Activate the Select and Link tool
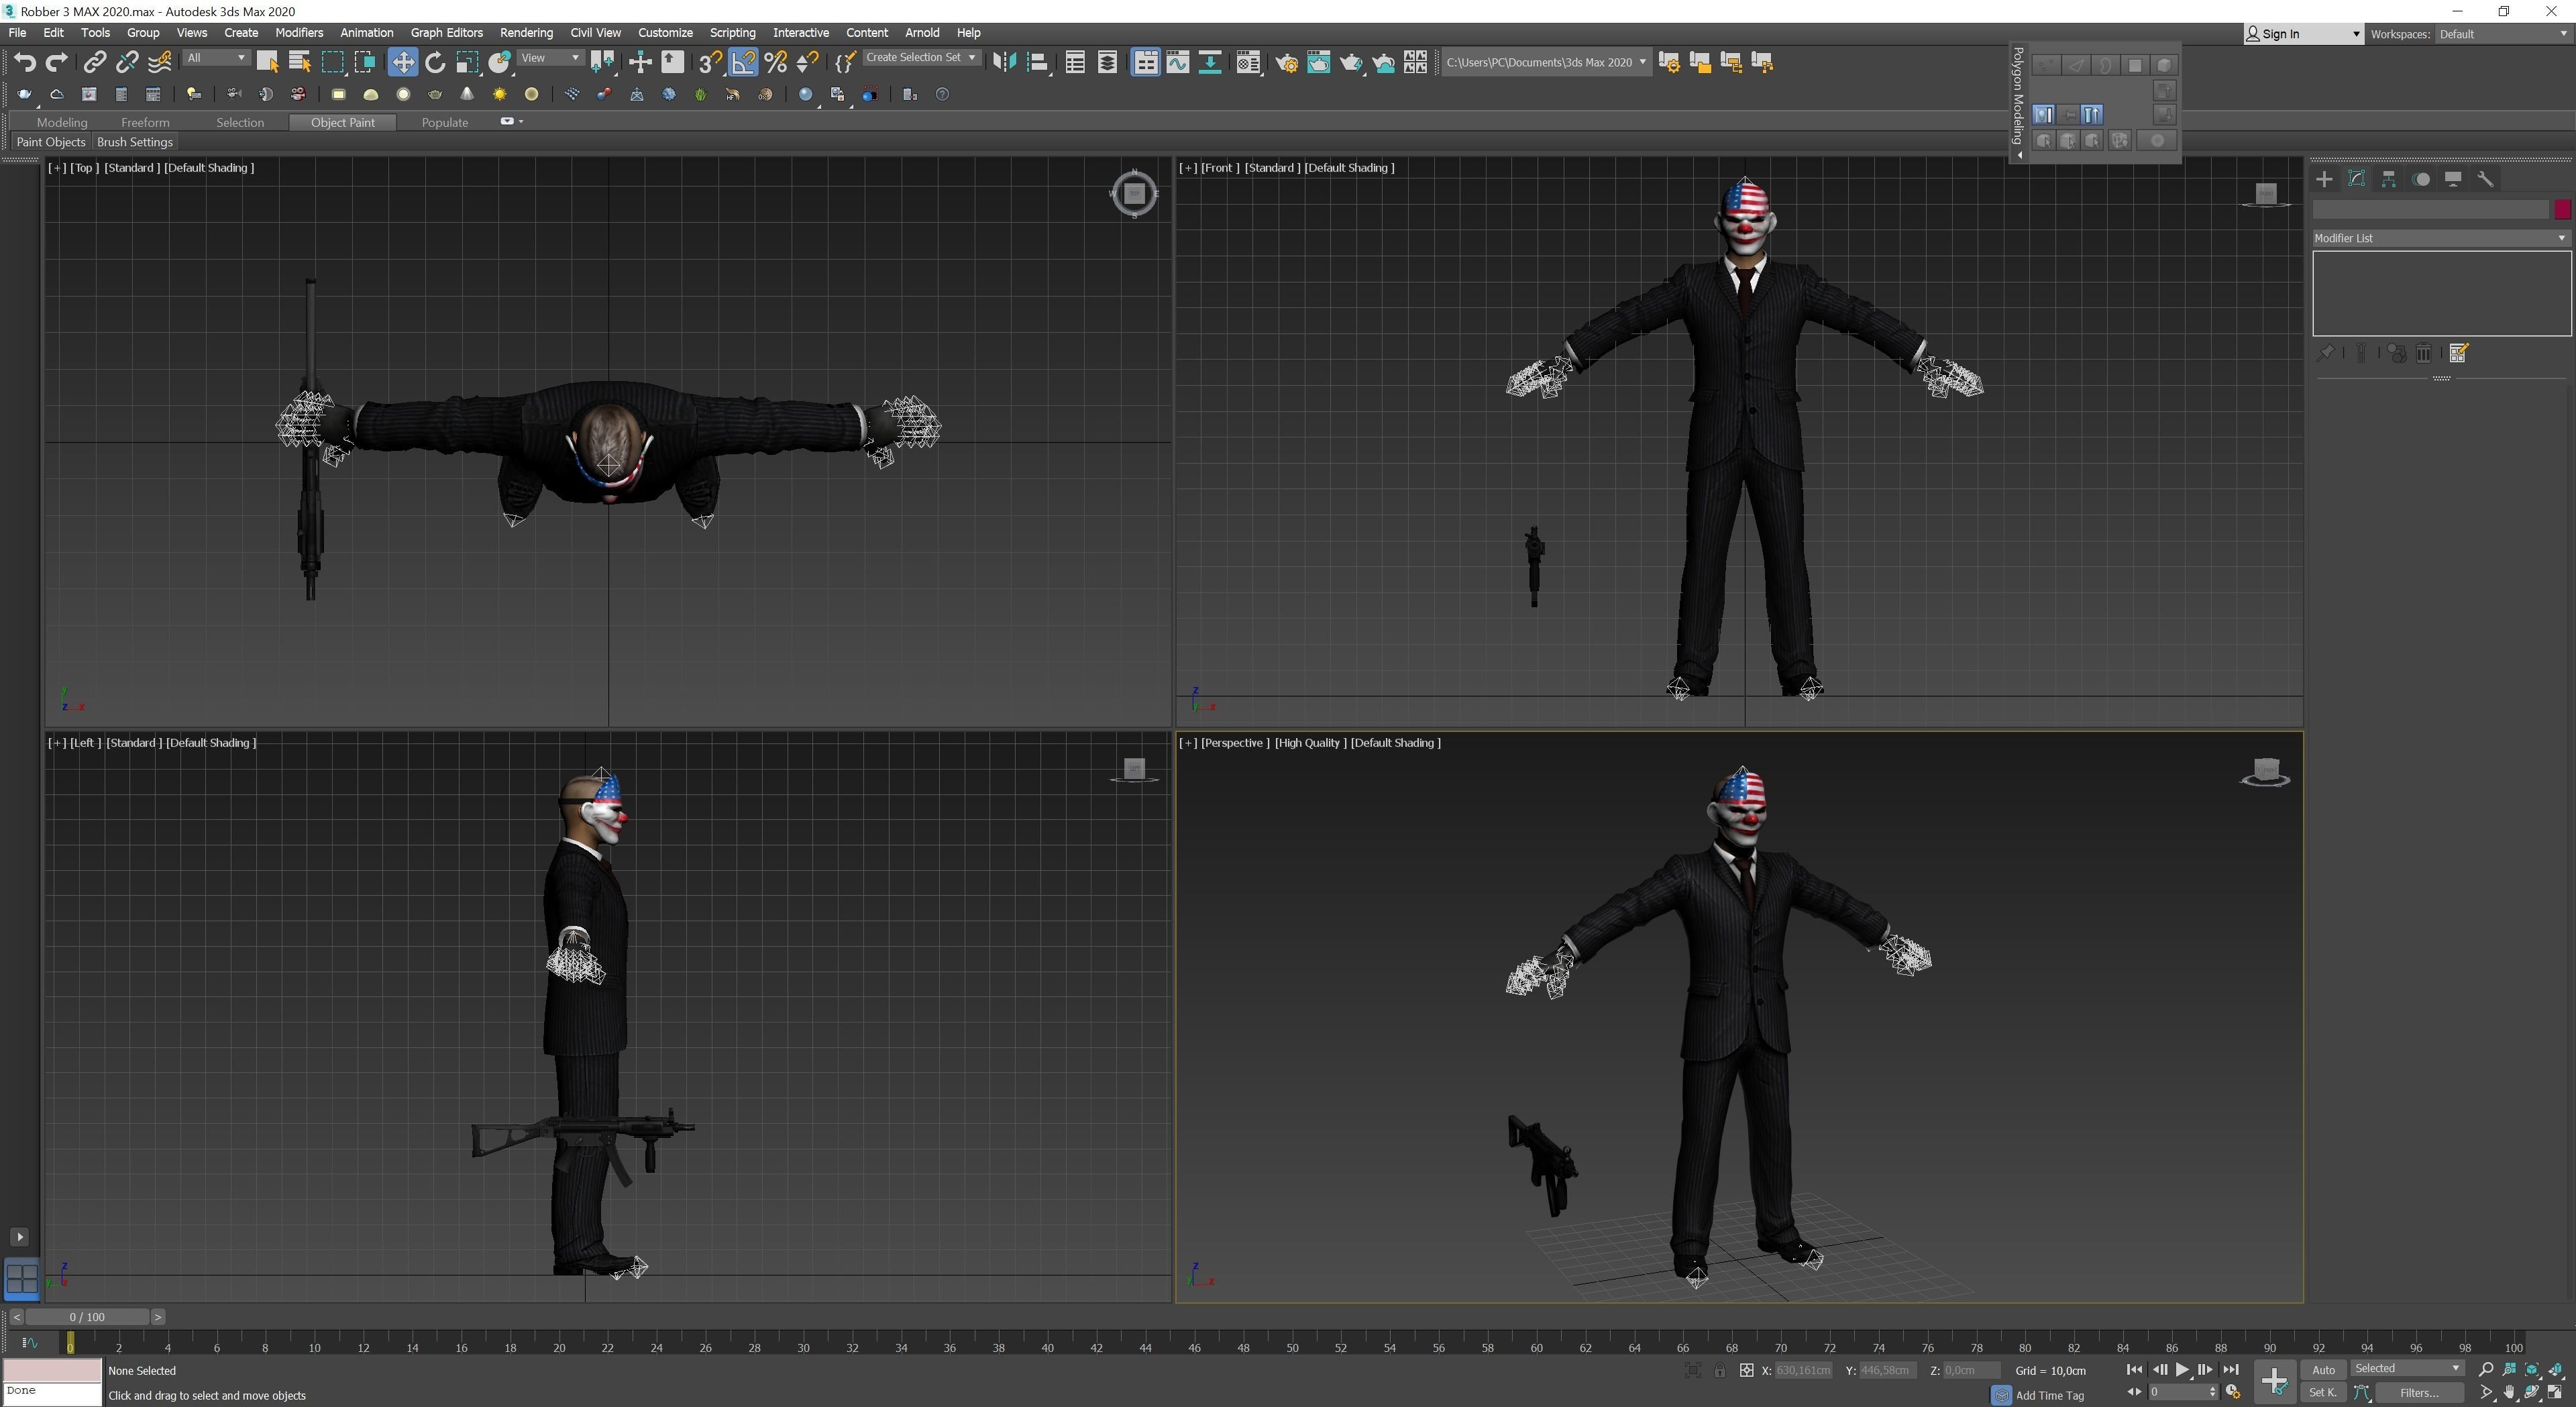 pyautogui.click(x=94, y=62)
